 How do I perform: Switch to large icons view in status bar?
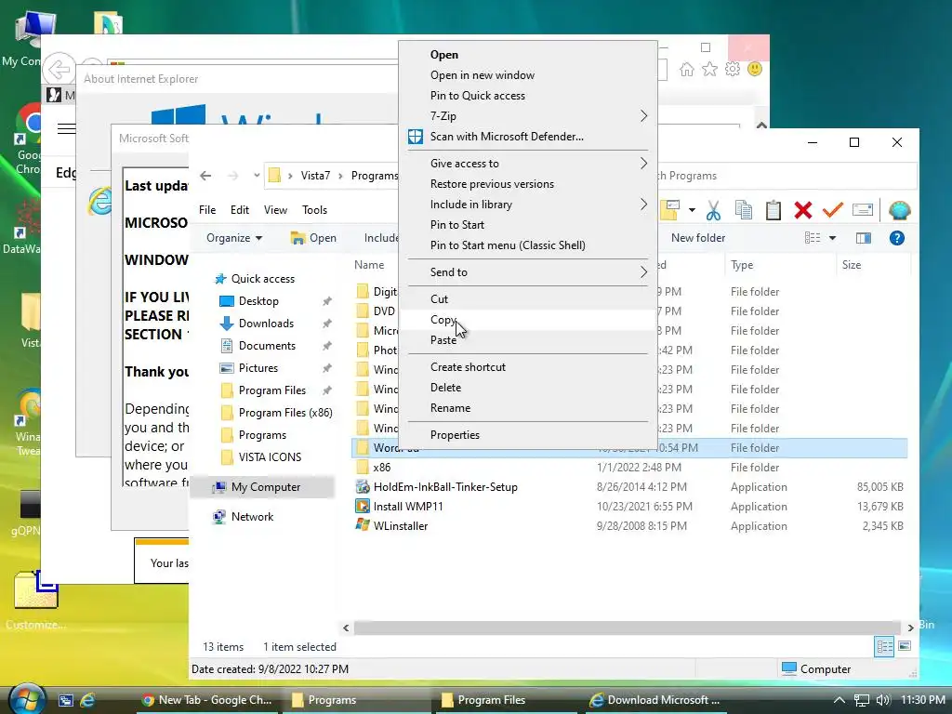[905, 646]
